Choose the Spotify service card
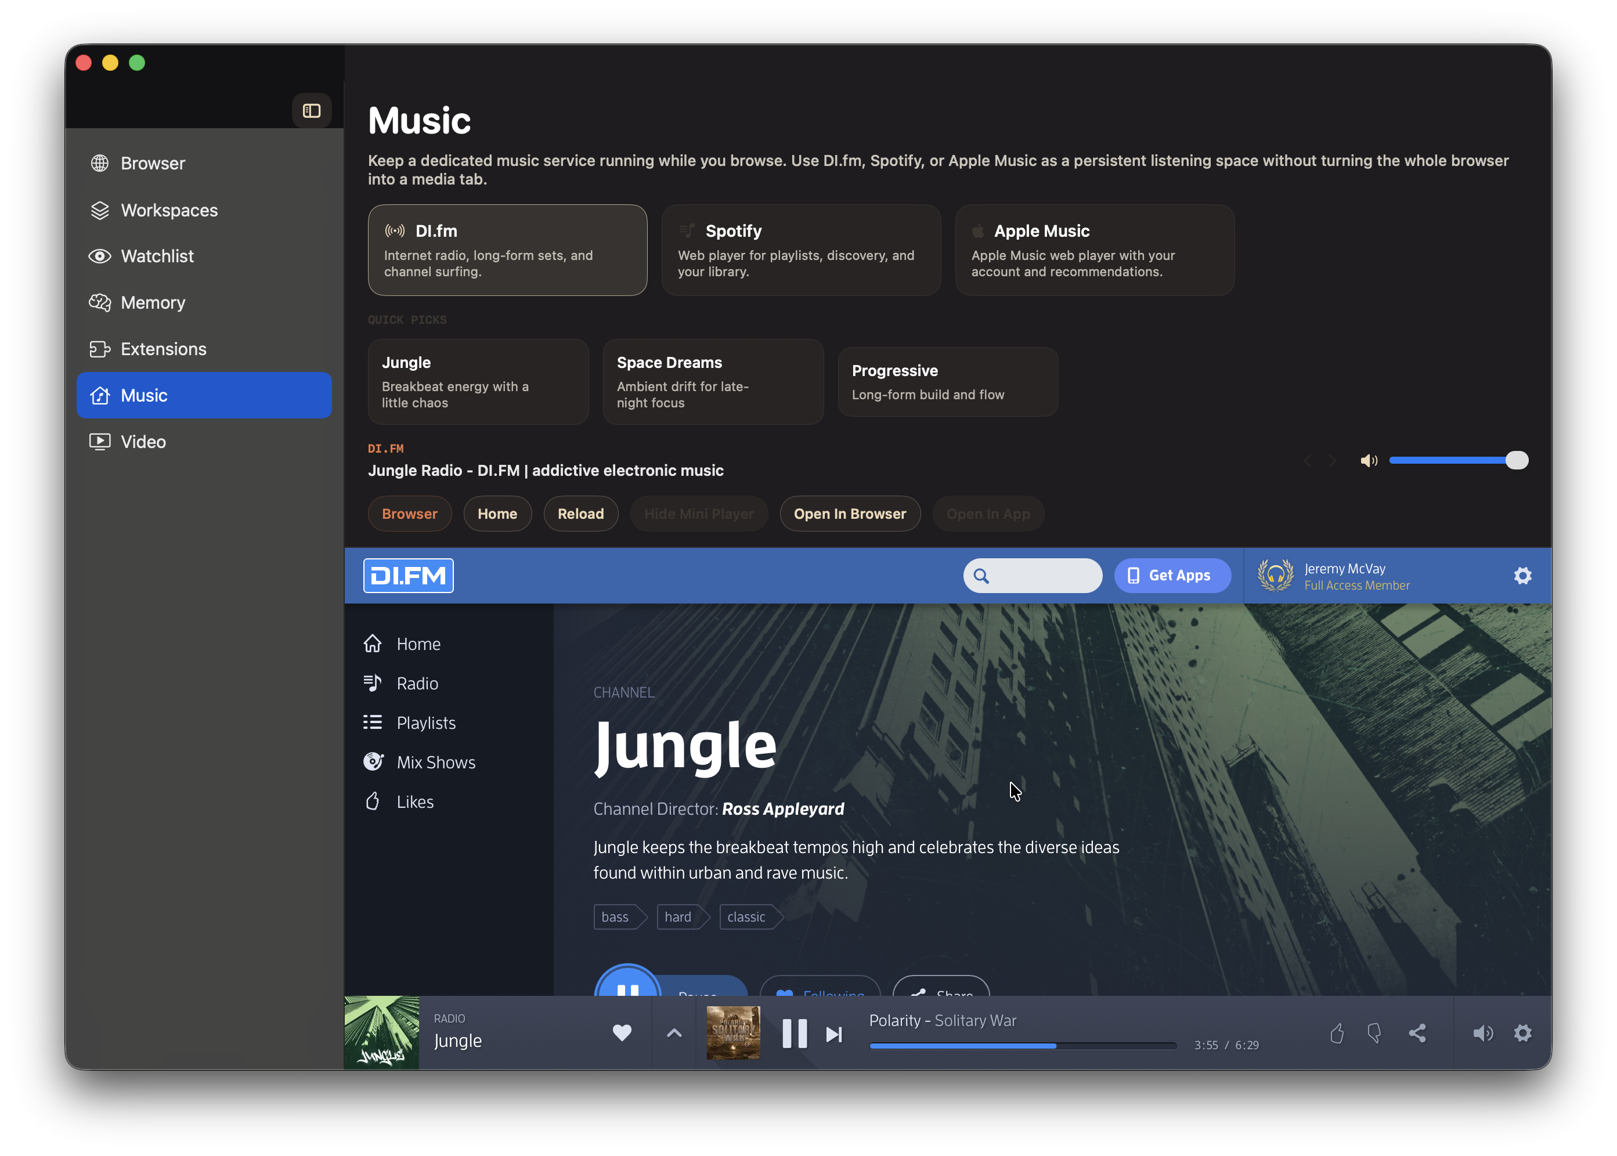The width and height of the screenshot is (1617, 1156). coord(801,250)
